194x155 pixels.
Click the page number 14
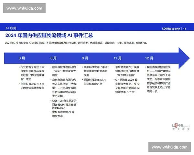185,29
